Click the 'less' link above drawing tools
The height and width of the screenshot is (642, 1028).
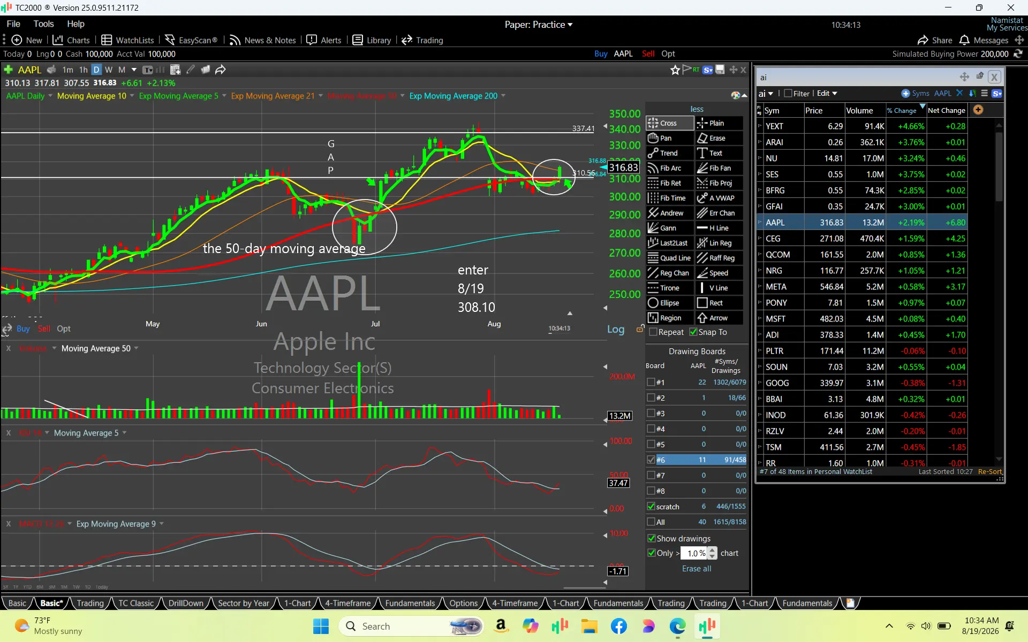697,109
